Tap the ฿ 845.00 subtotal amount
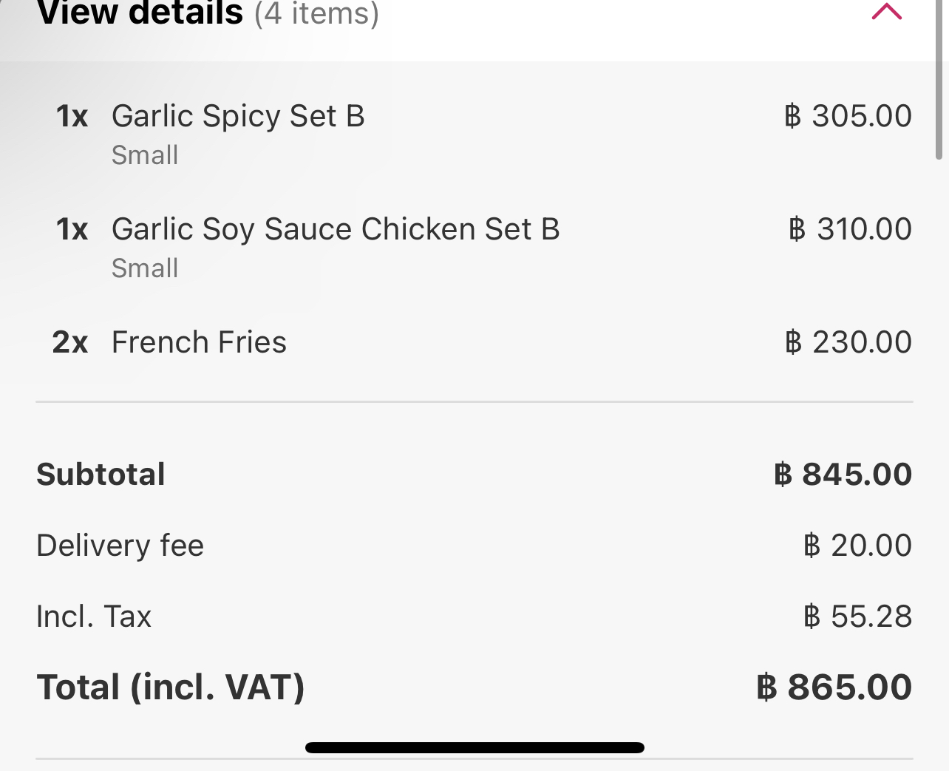949x771 pixels. 843,475
